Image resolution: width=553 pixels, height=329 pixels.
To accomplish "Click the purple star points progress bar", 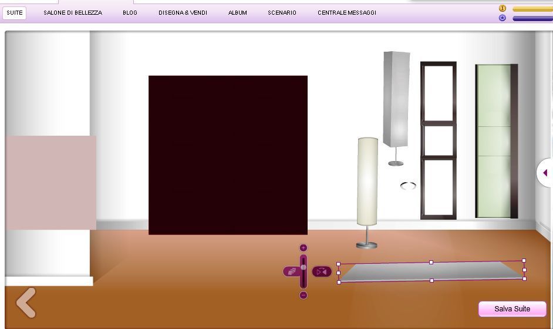I will pyautogui.click(x=532, y=18).
